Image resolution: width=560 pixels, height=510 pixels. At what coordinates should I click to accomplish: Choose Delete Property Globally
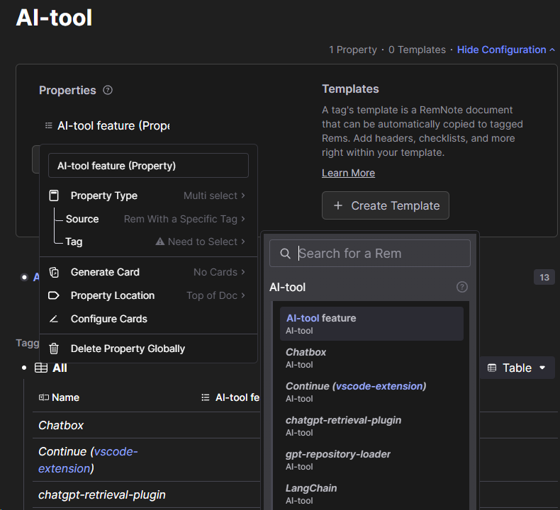pyautogui.click(x=148, y=348)
